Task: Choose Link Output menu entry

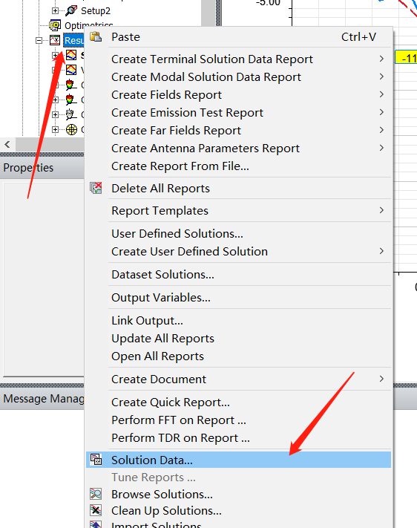Action: [239, 321]
